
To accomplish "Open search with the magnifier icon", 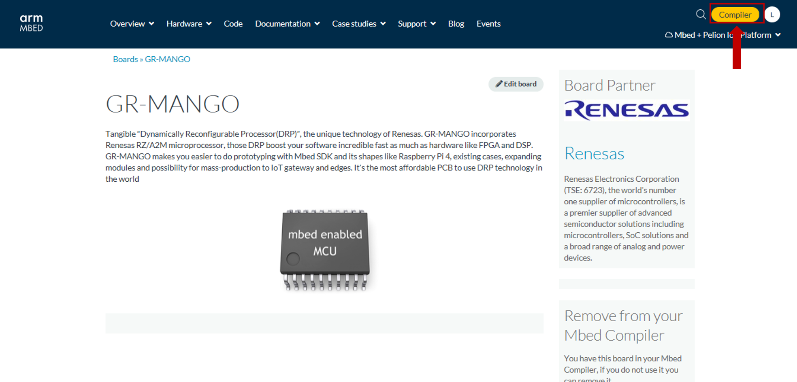I will (x=701, y=15).
